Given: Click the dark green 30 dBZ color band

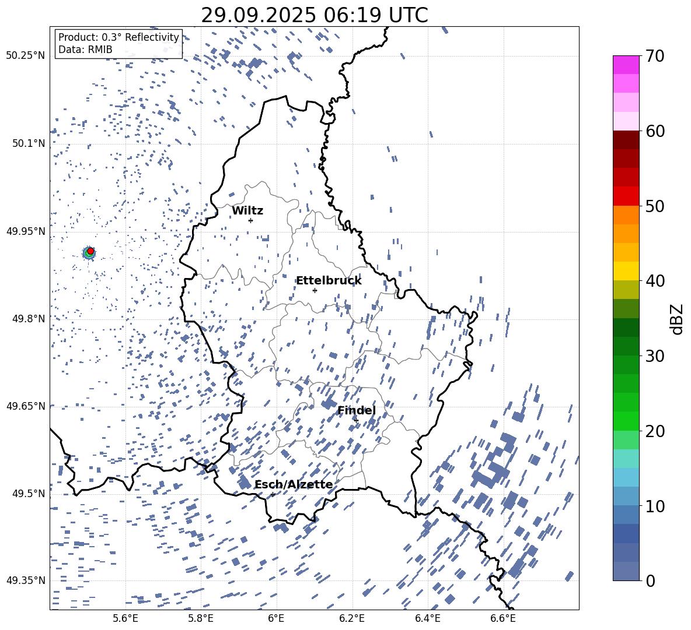Looking at the screenshot, I should (x=626, y=346).
